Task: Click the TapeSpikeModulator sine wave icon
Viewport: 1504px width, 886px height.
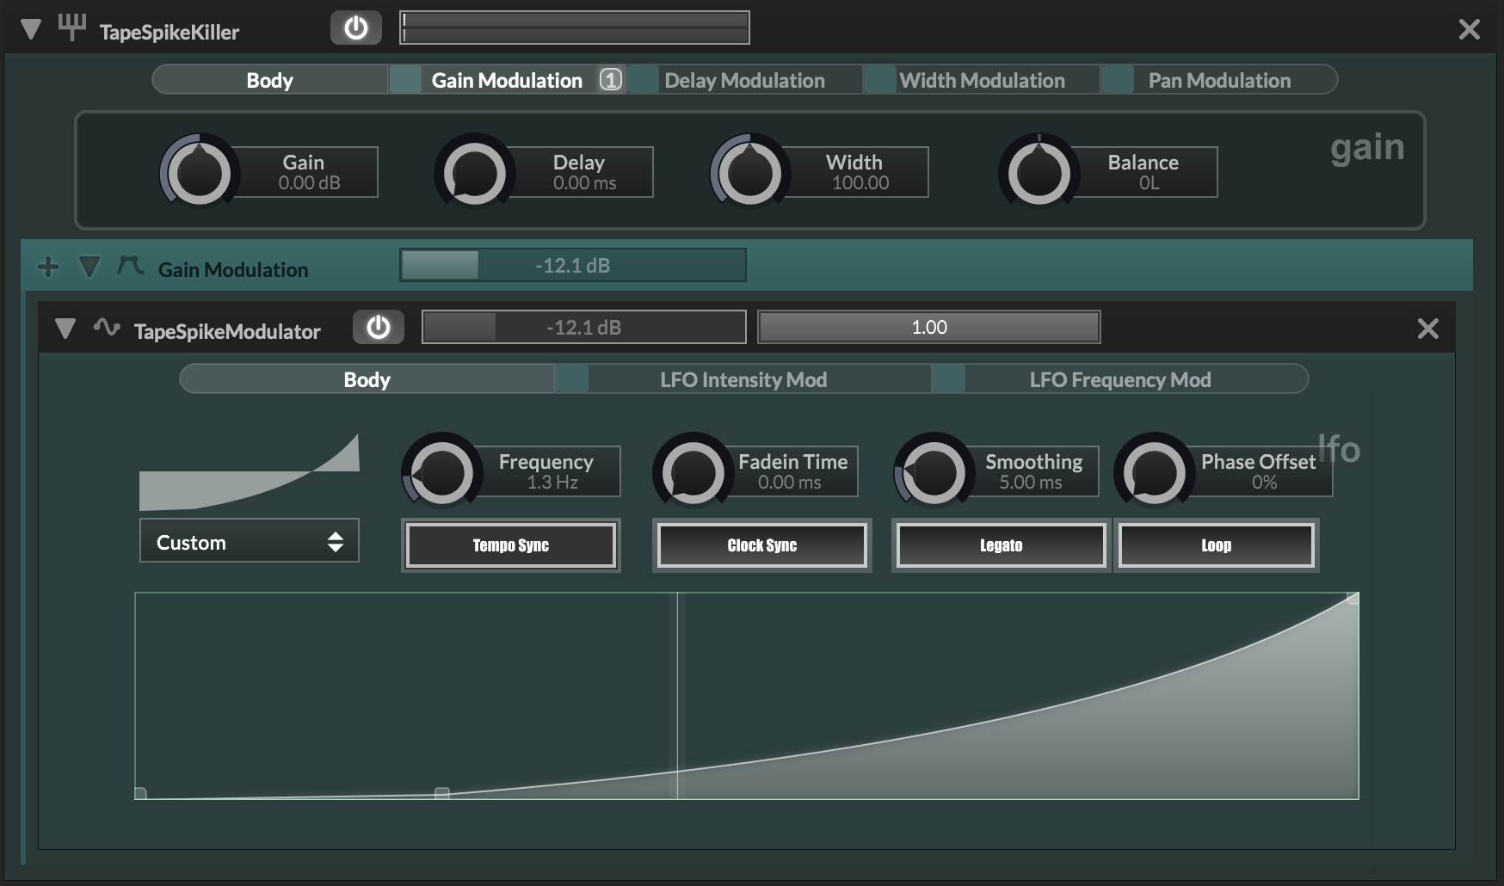Action: 107,327
